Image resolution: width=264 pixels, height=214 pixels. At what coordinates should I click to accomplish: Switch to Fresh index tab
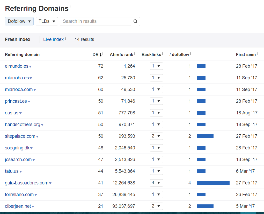pyautogui.click(x=18, y=39)
